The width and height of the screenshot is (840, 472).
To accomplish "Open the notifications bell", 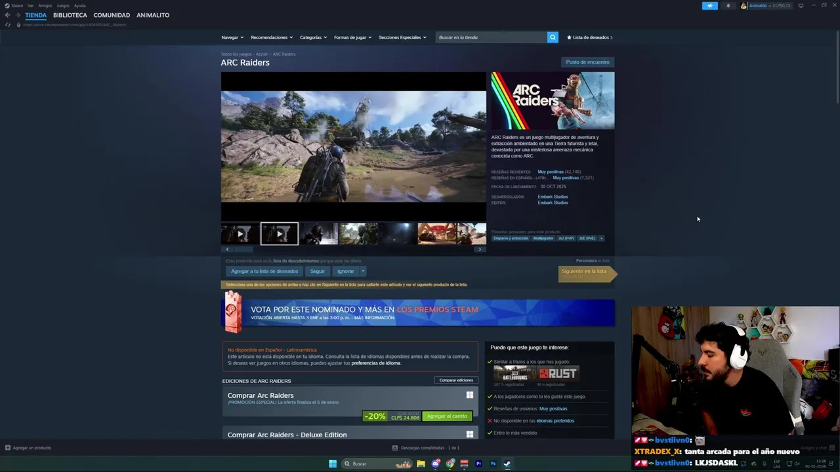I will coord(728,5).
